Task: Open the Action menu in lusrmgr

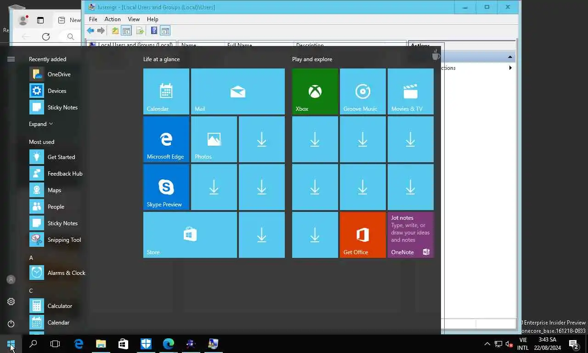Action: [x=113, y=19]
